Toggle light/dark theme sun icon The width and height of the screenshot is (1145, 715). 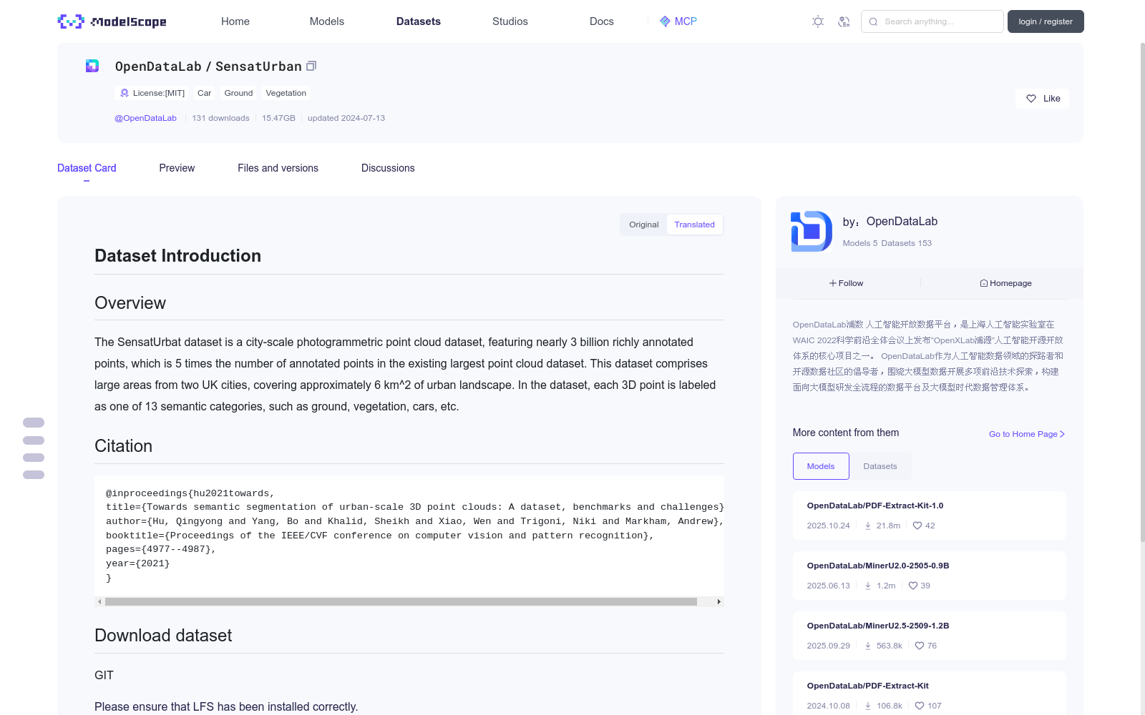click(818, 21)
